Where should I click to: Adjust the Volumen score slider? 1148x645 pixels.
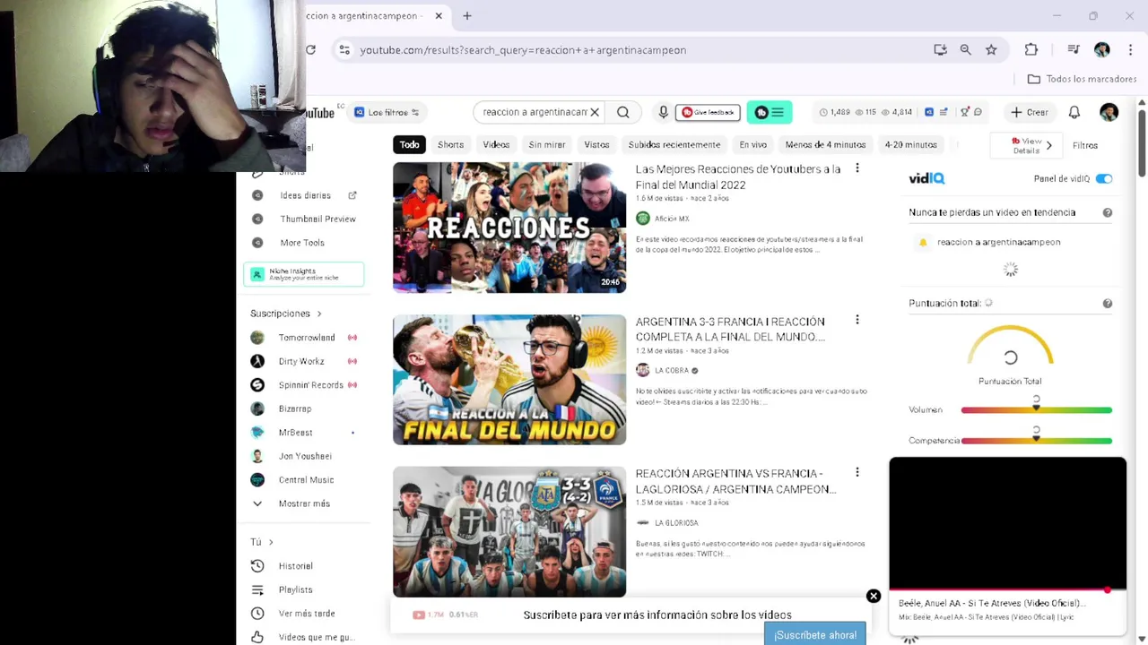click(1036, 409)
